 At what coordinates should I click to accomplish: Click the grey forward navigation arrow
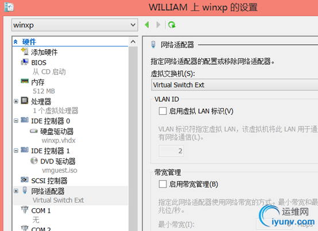(x=158, y=25)
